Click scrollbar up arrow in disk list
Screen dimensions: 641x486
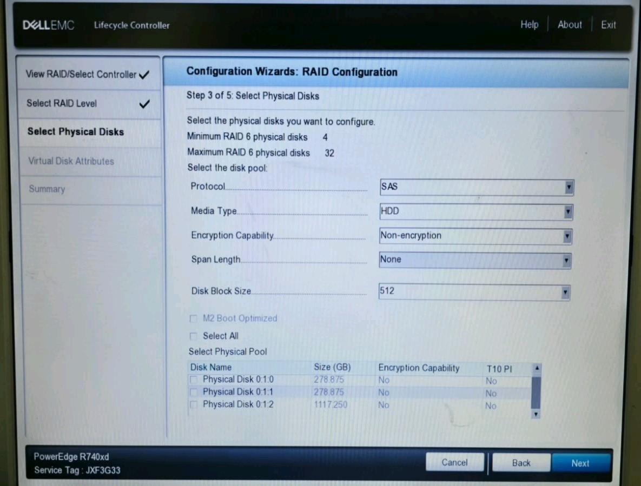(535, 368)
